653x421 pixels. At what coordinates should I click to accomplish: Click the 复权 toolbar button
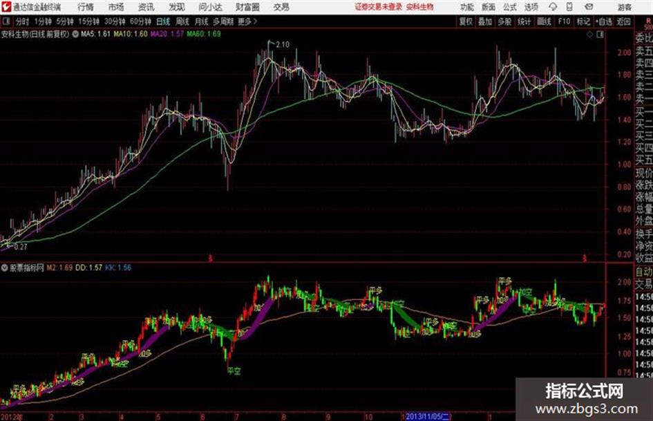click(x=466, y=21)
